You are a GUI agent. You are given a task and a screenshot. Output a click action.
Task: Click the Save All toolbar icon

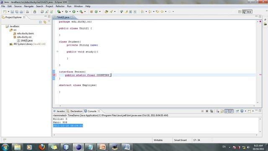coord(17,12)
